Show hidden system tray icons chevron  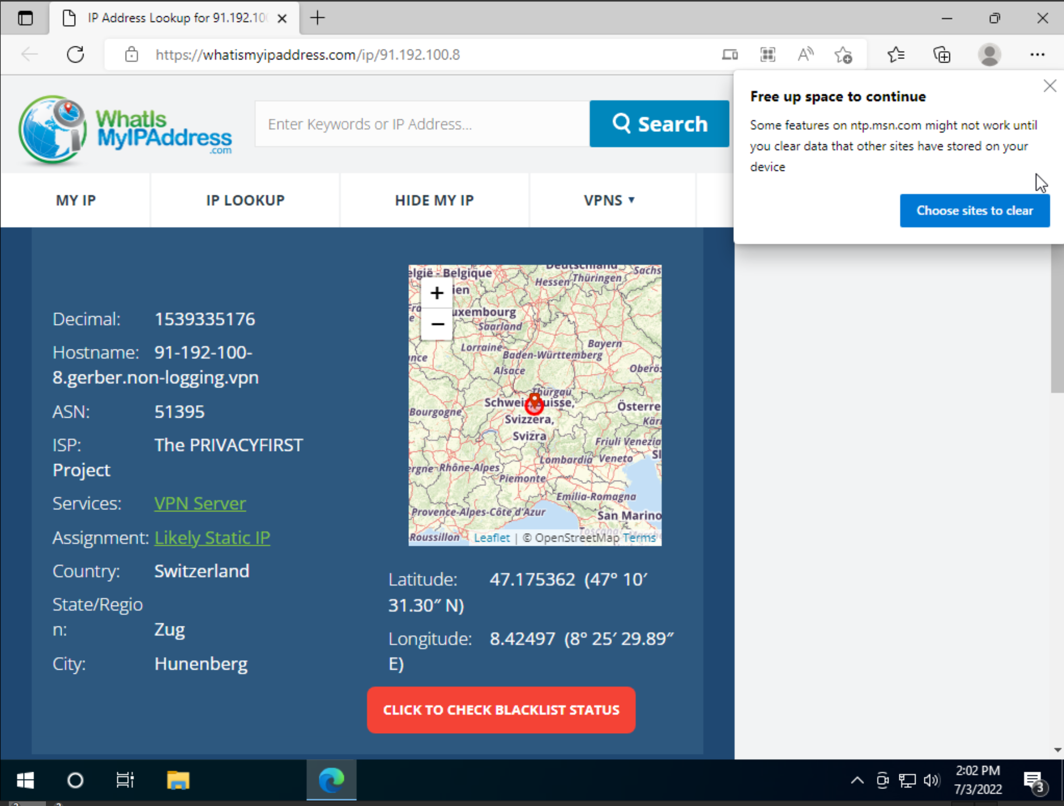click(x=857, y=780)
